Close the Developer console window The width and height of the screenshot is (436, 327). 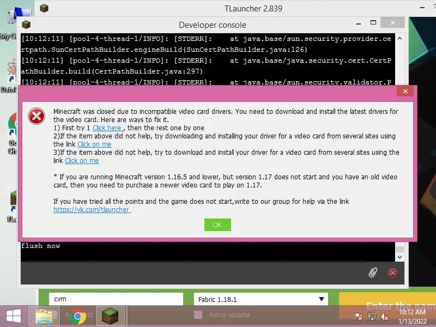(x=392, y=22)
